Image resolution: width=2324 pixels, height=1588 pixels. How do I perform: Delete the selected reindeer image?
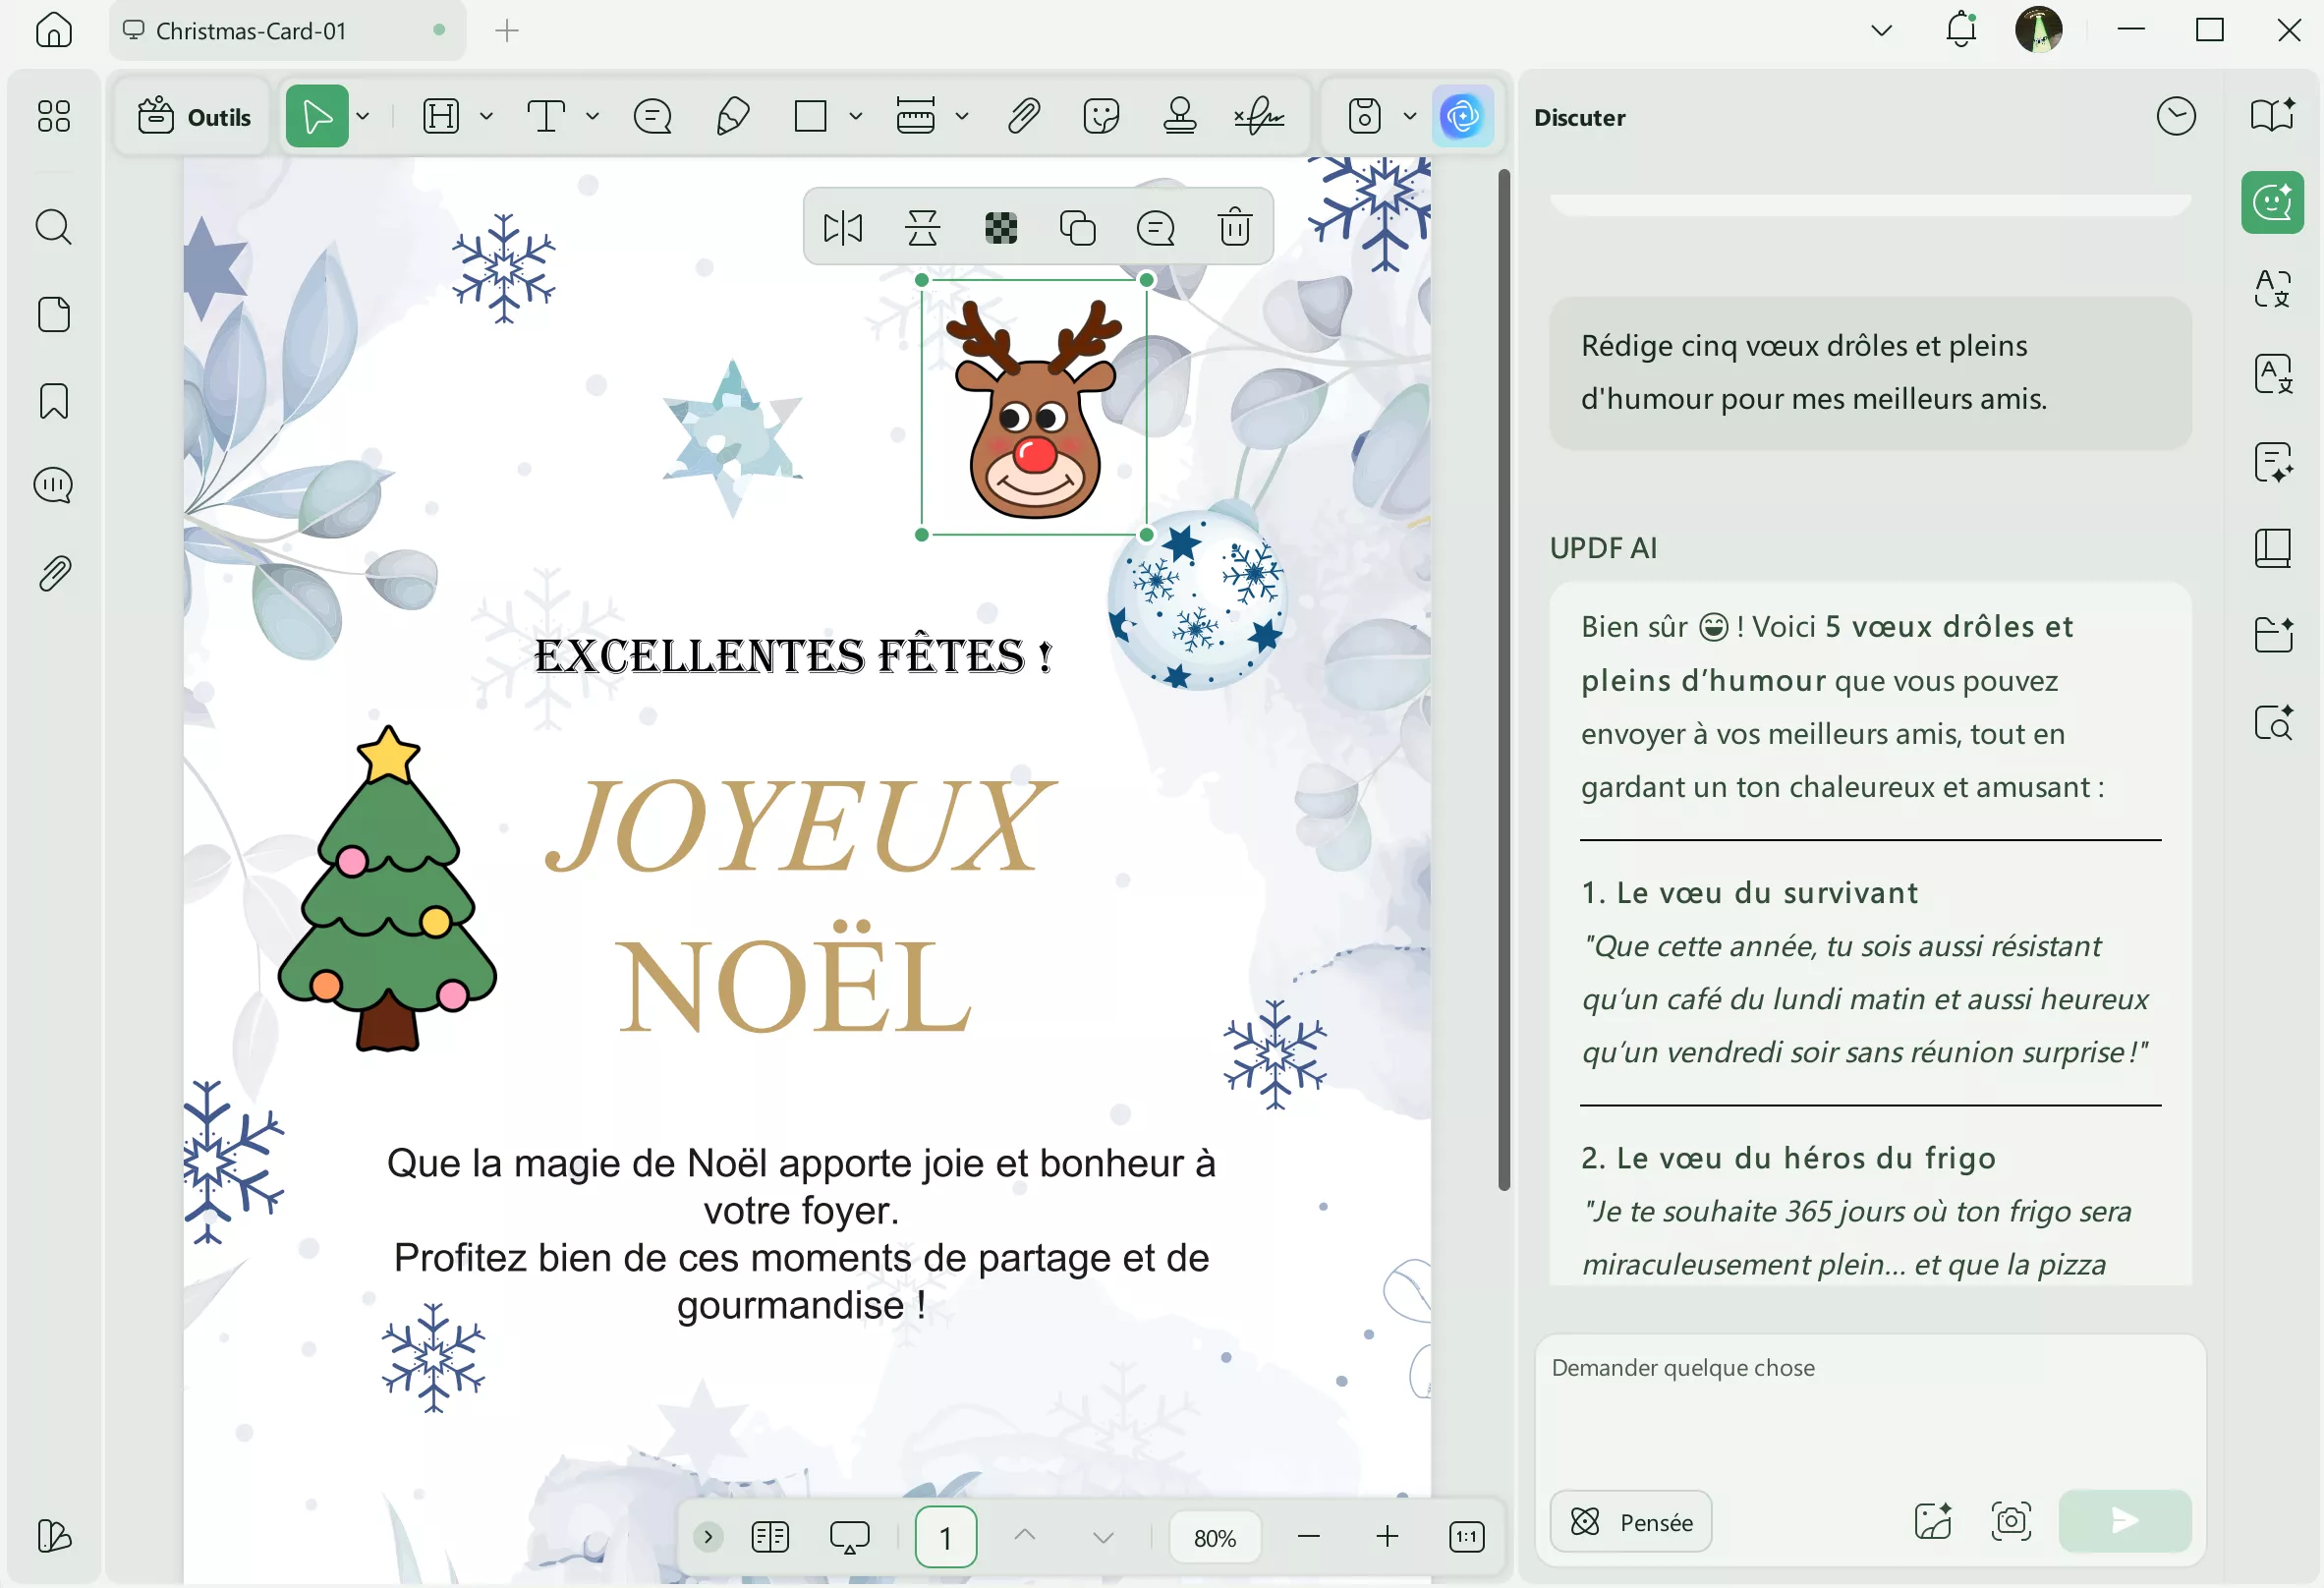click(1235, 227)
